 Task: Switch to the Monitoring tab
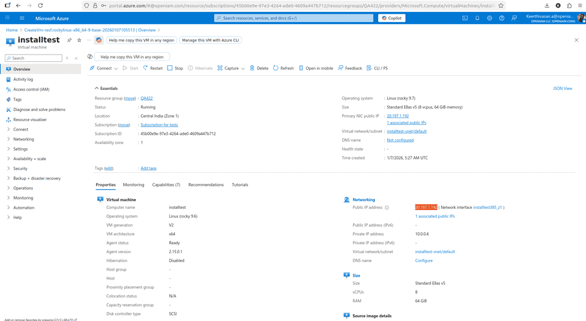click(133, 185)
